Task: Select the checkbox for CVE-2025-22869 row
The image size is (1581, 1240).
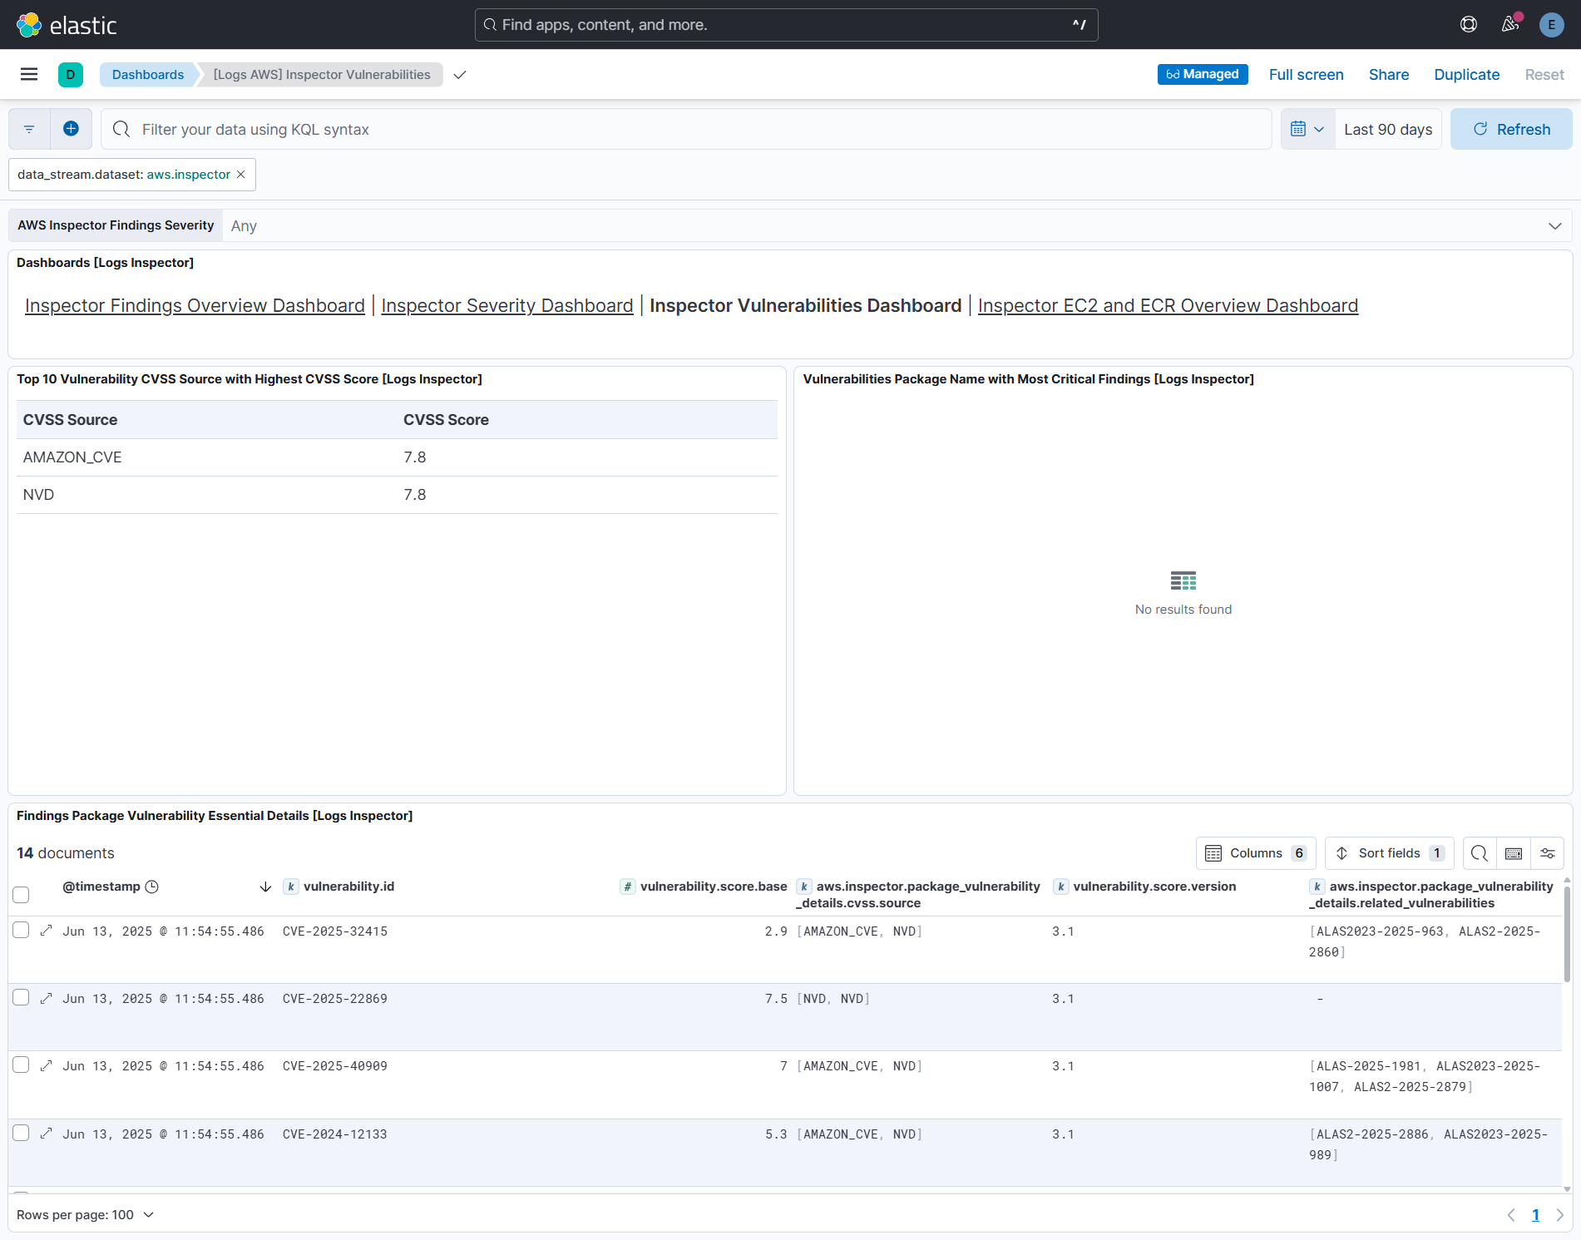Action: (21, 998)
